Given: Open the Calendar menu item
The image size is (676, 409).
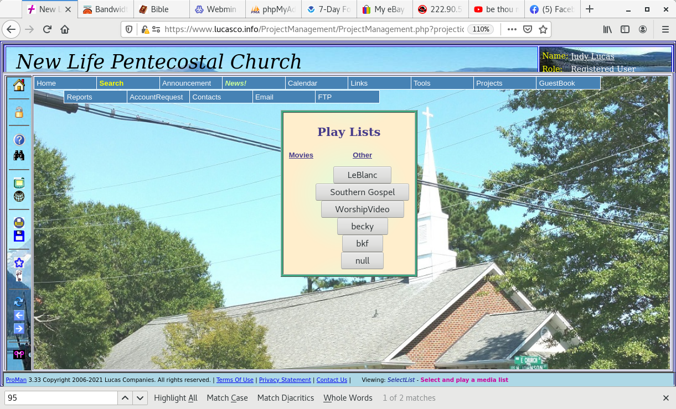Looking at the screenshot, I should click(302, 83).
